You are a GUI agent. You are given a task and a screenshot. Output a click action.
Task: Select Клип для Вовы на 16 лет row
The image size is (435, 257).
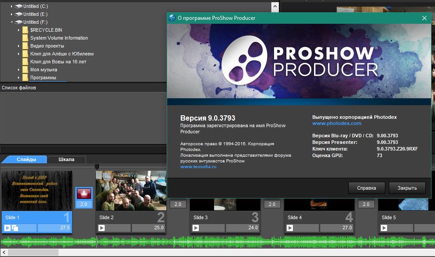(58, 62)
